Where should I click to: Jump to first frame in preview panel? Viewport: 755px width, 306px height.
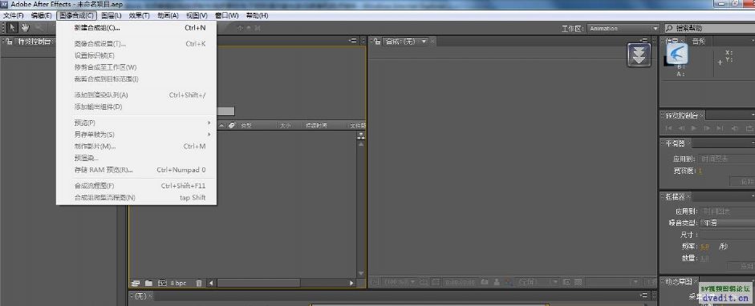pyautogui.click(x=668, y=128)
